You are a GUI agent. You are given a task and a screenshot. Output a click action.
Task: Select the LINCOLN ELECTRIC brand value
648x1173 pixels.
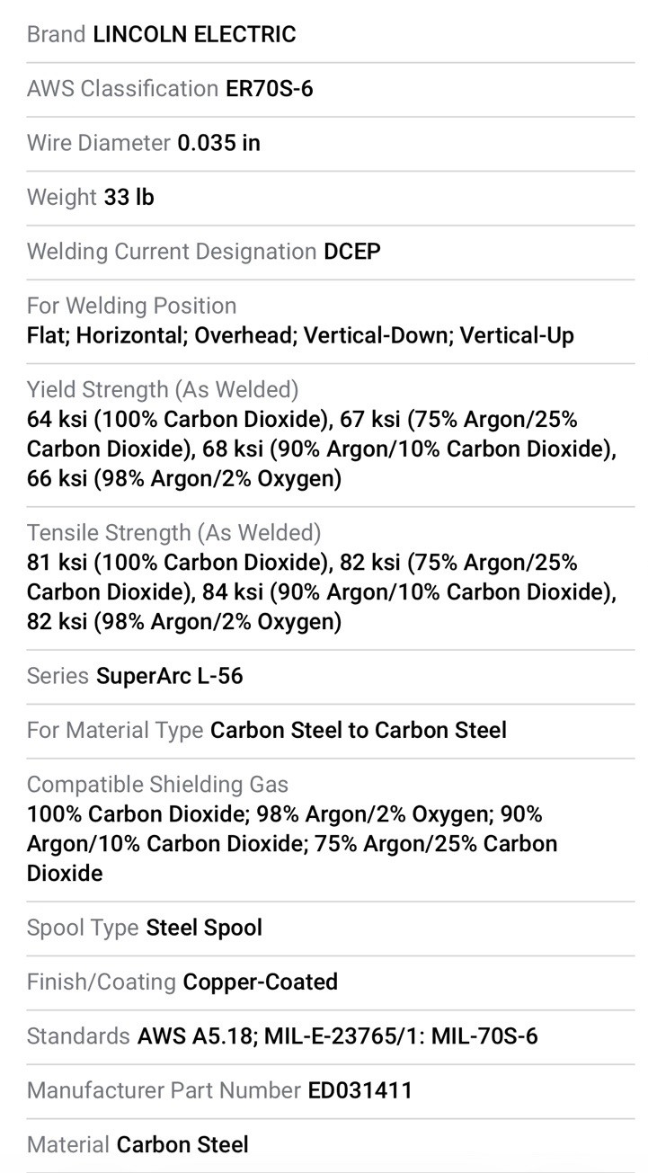pos(194,35)
